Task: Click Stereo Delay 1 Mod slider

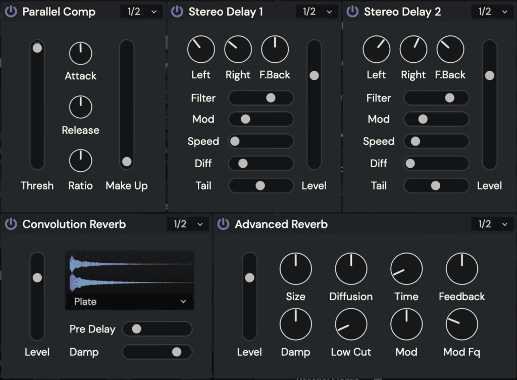Action: 261,119
